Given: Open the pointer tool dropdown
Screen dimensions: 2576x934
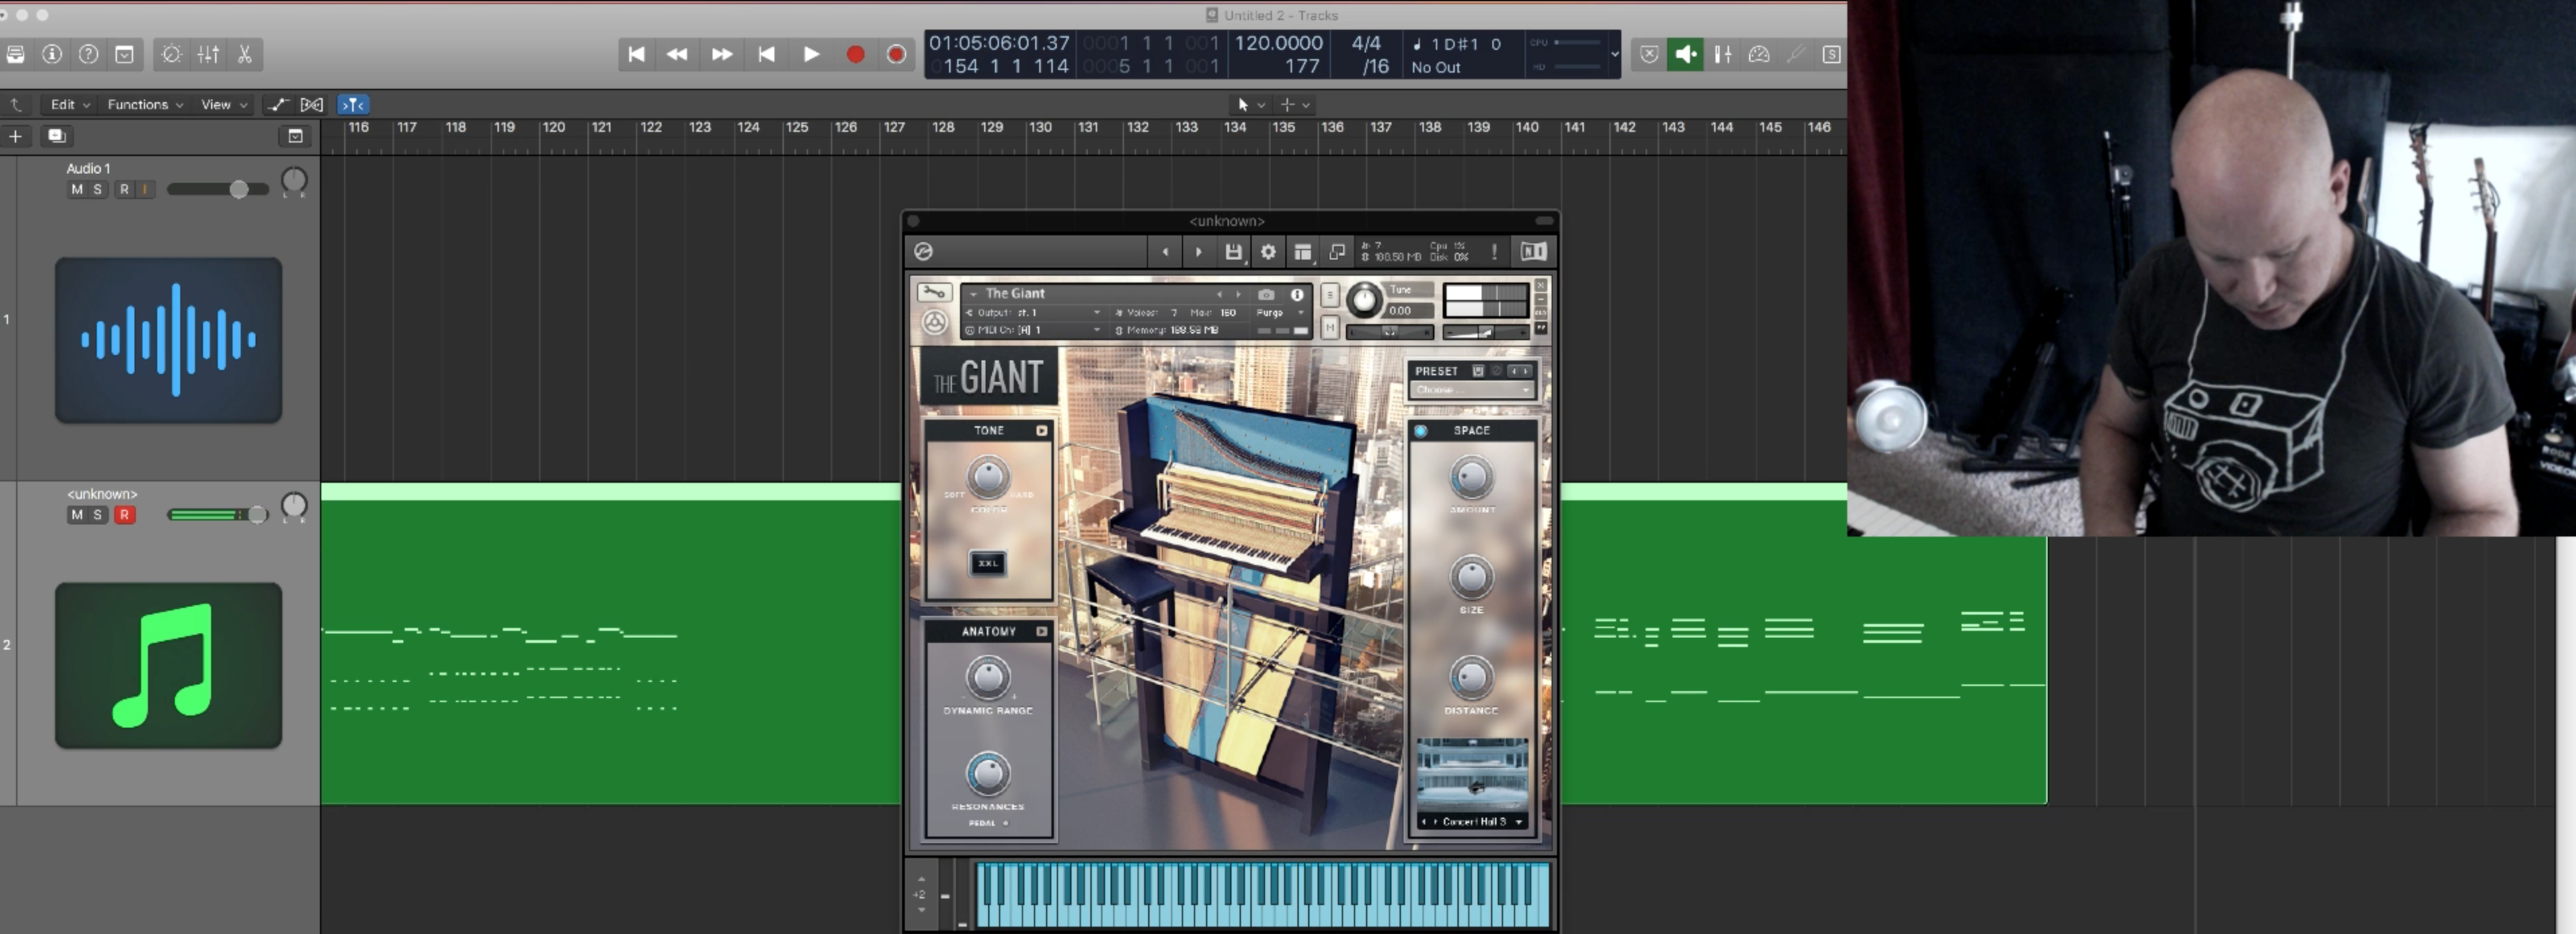Looking at the screenshot, I should click(x=1250, y=104).
